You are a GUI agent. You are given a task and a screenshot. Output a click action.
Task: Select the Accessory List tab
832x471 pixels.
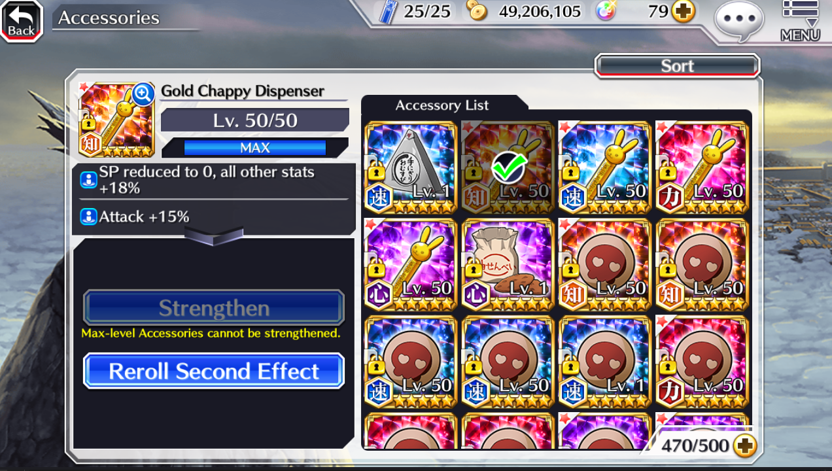click(443, 105)
